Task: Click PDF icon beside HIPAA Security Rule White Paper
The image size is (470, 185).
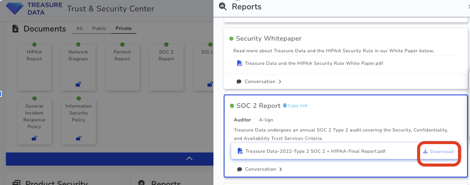Action: click(240, 63)
